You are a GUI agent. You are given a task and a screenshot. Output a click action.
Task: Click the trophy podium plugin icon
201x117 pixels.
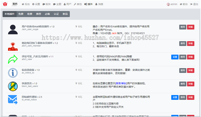coord(13,47)
